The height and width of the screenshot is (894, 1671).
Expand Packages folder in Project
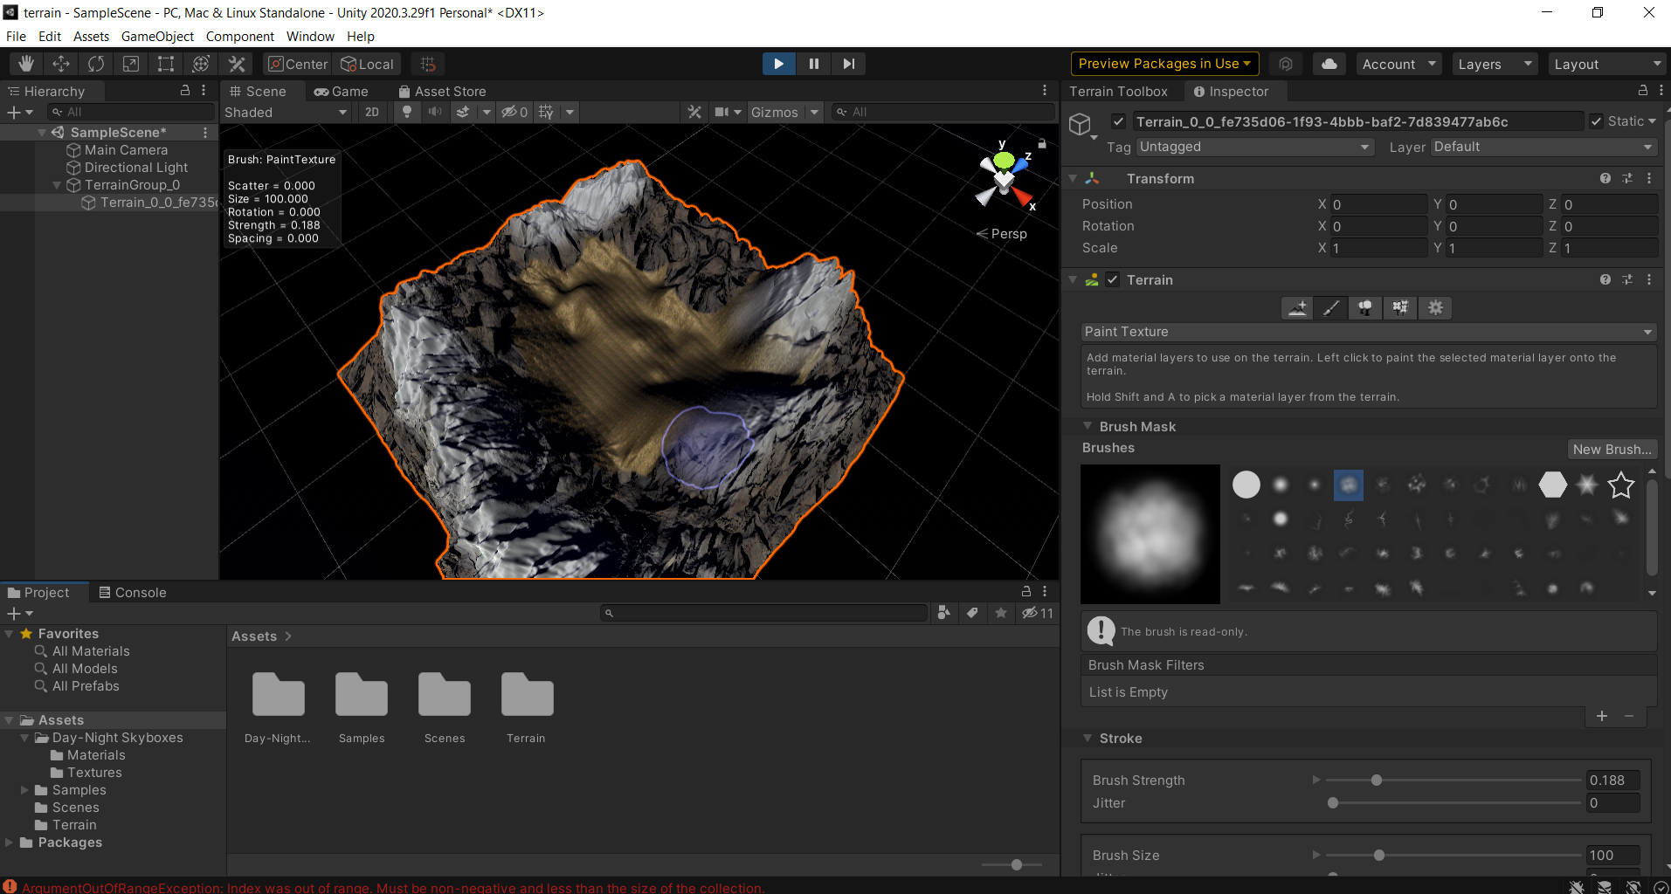(9, 842)
